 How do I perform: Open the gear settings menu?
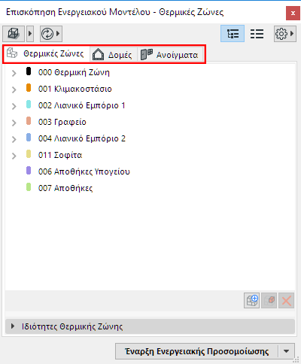tap(284, 34)
